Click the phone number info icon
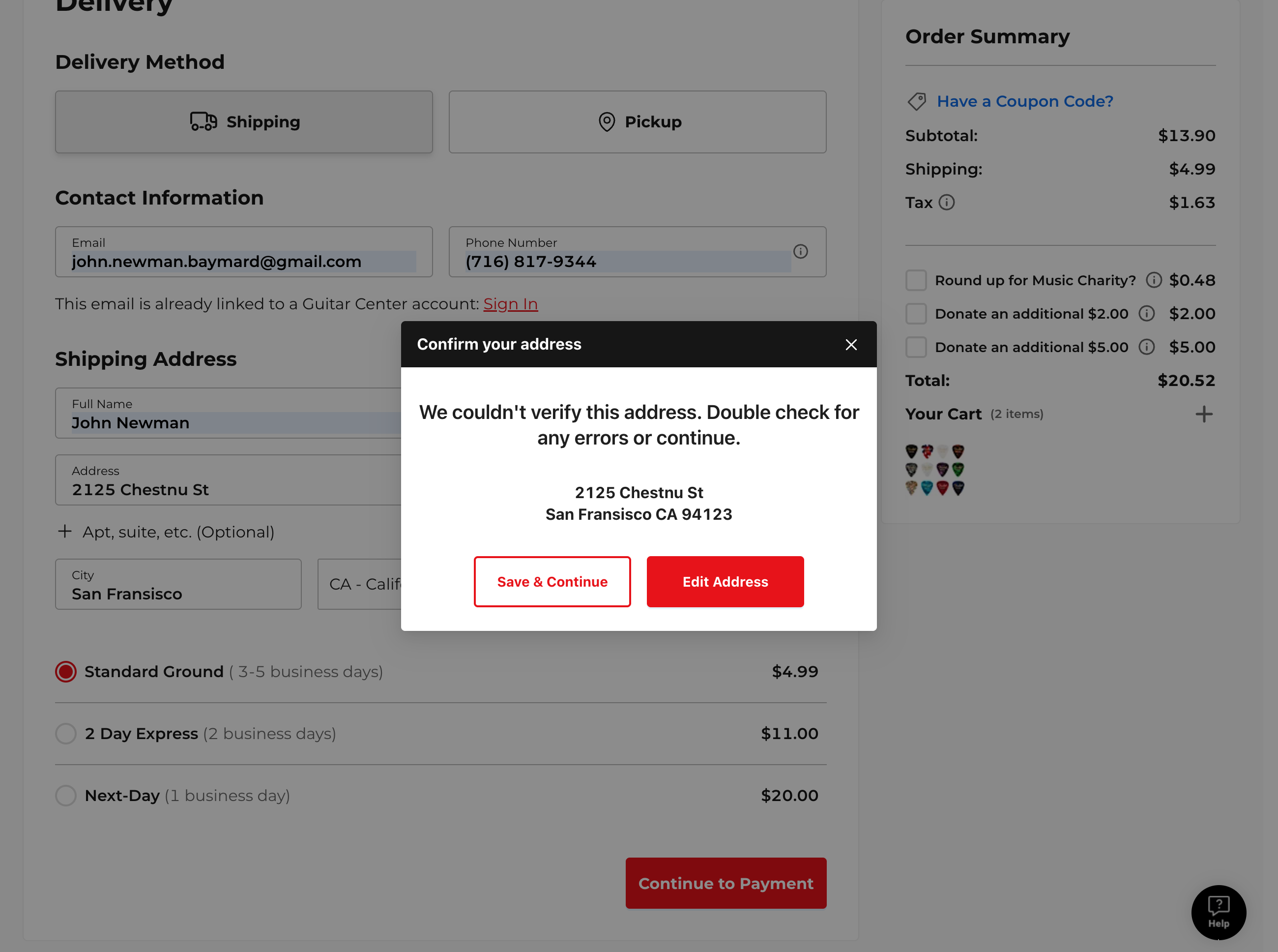The height and width of the screenshot is (952, 1278). 800,251
